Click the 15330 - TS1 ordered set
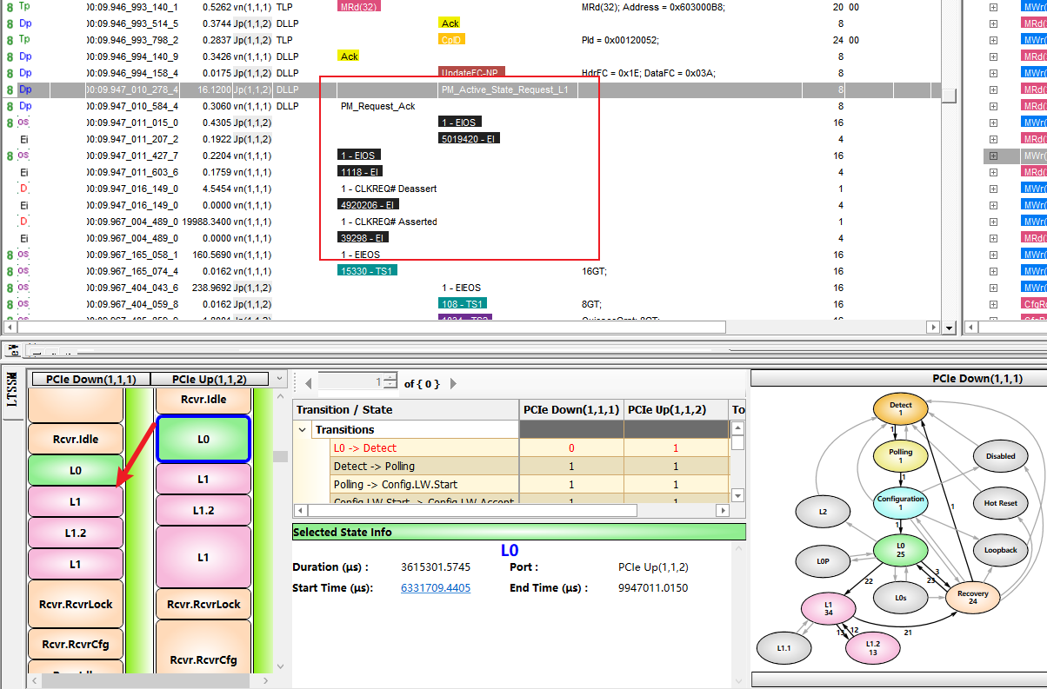Image resolution: width=1047 pixels, height=689 pixels. coord(365,271)
